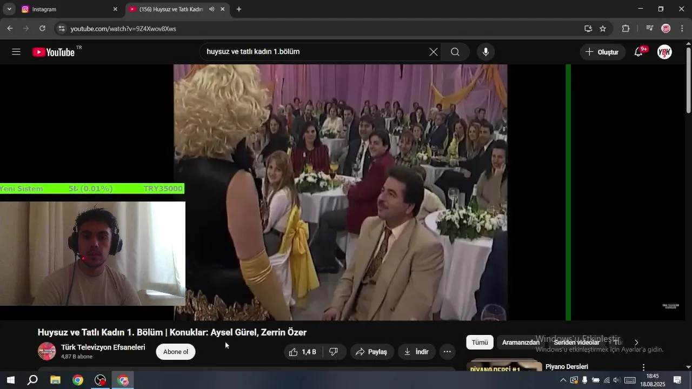Screen dimensions: 692x389
Task: Open network settings in system tray
Action: pos(607,380)
